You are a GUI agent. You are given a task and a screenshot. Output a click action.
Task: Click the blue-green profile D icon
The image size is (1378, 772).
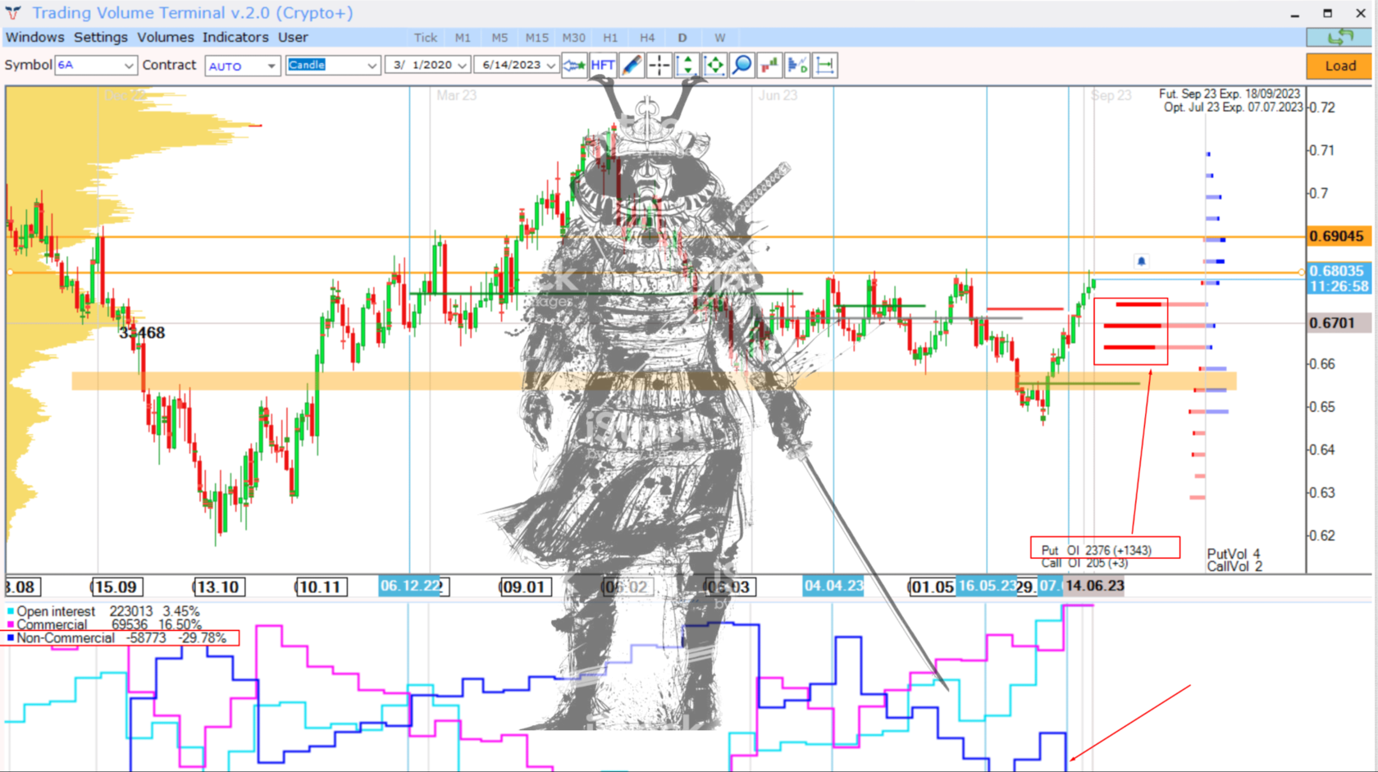pyautogui.click(x=797, y=66)
